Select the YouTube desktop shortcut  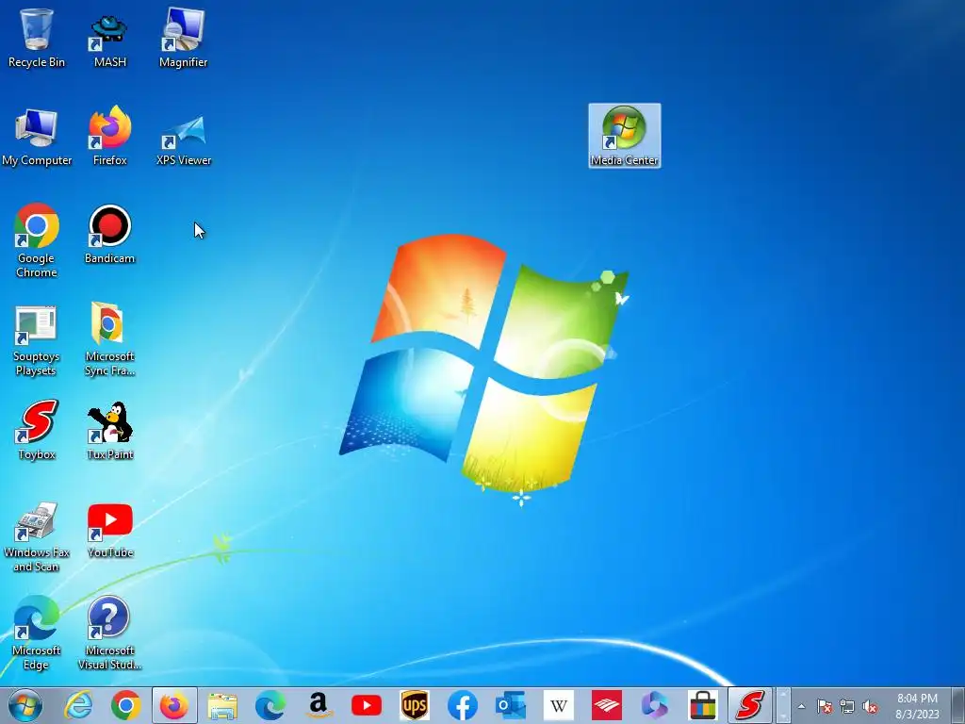point(109,530)
